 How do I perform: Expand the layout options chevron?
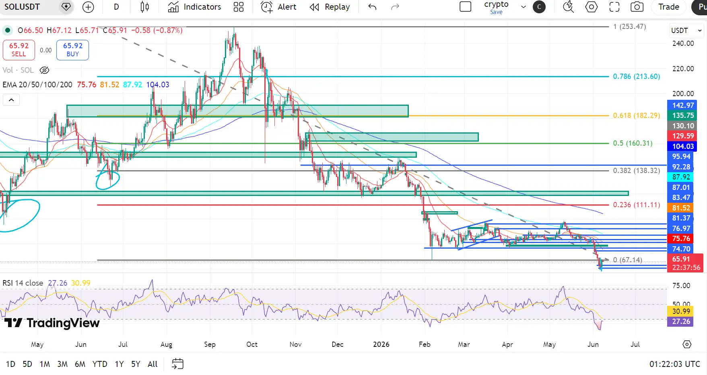point(523,7)
